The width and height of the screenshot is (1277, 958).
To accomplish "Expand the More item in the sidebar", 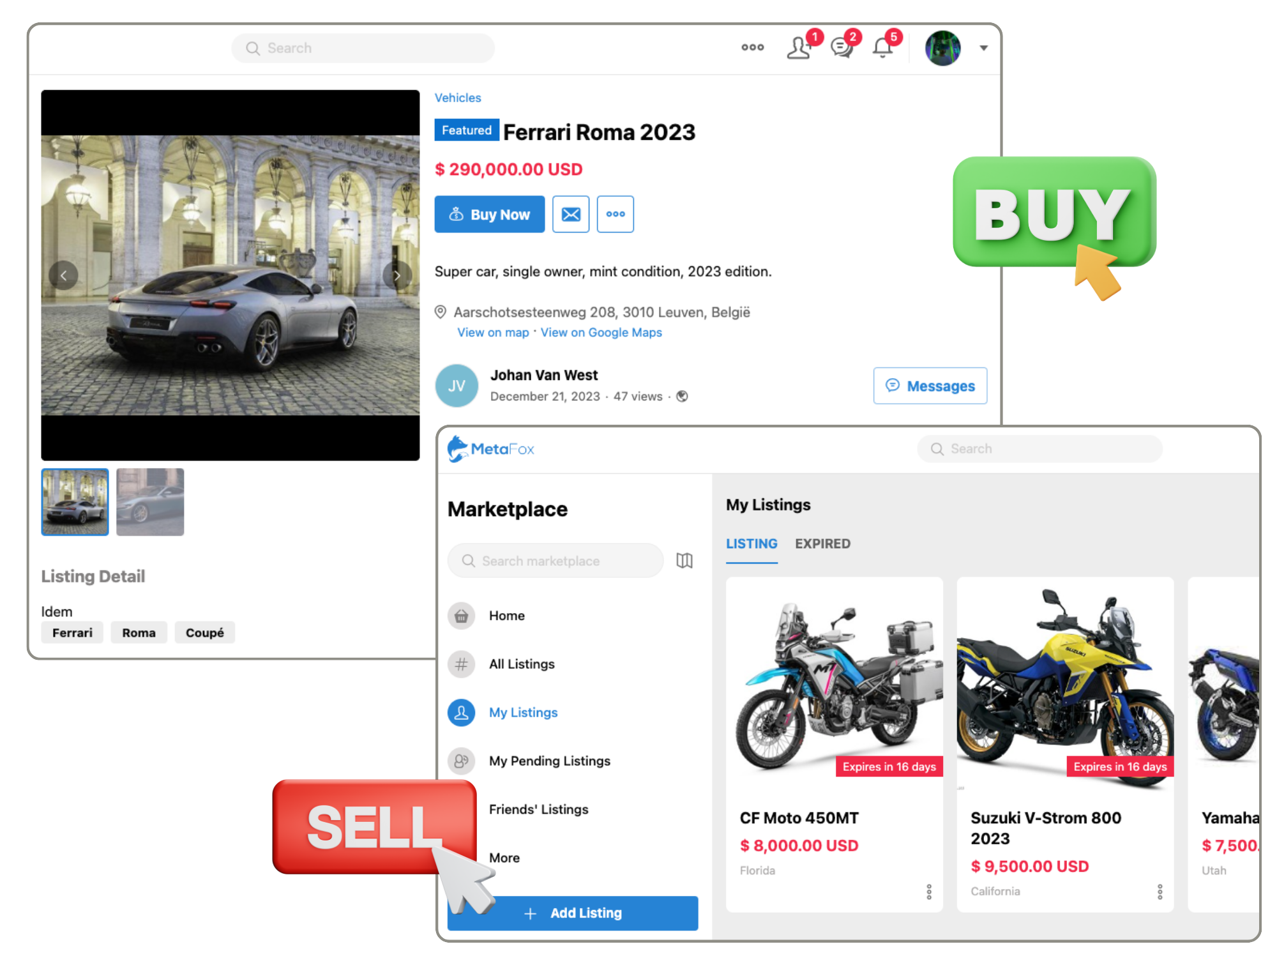I will point(504,858).
